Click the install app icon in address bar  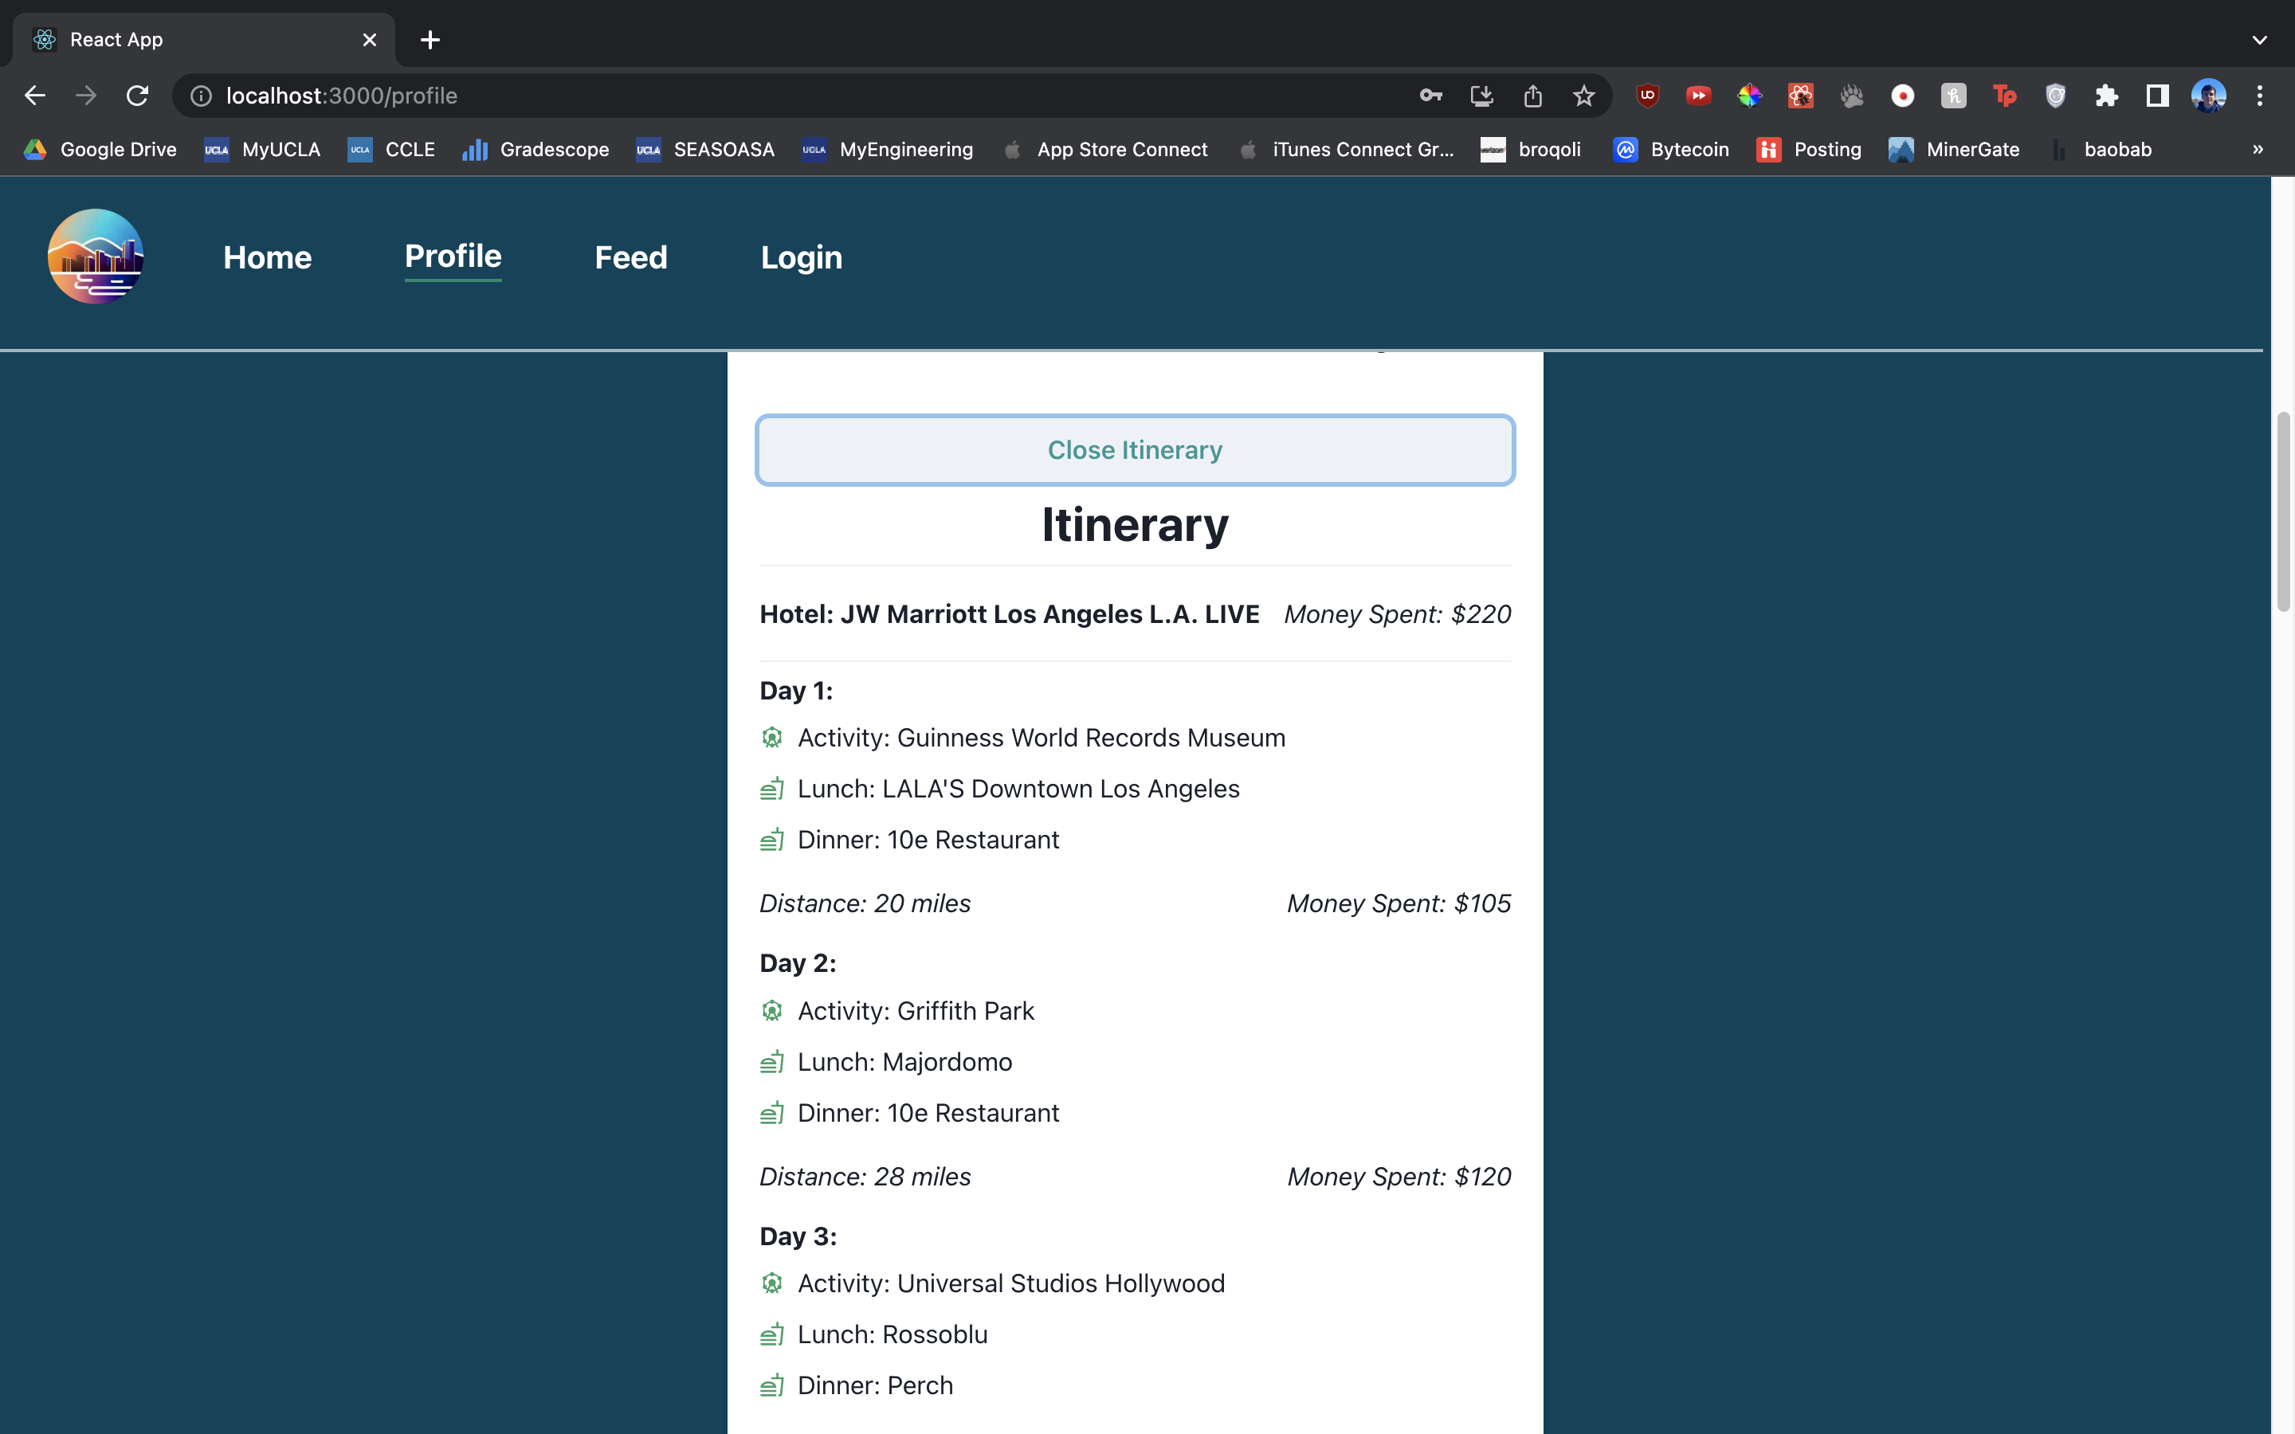(x=1481, y=96)
